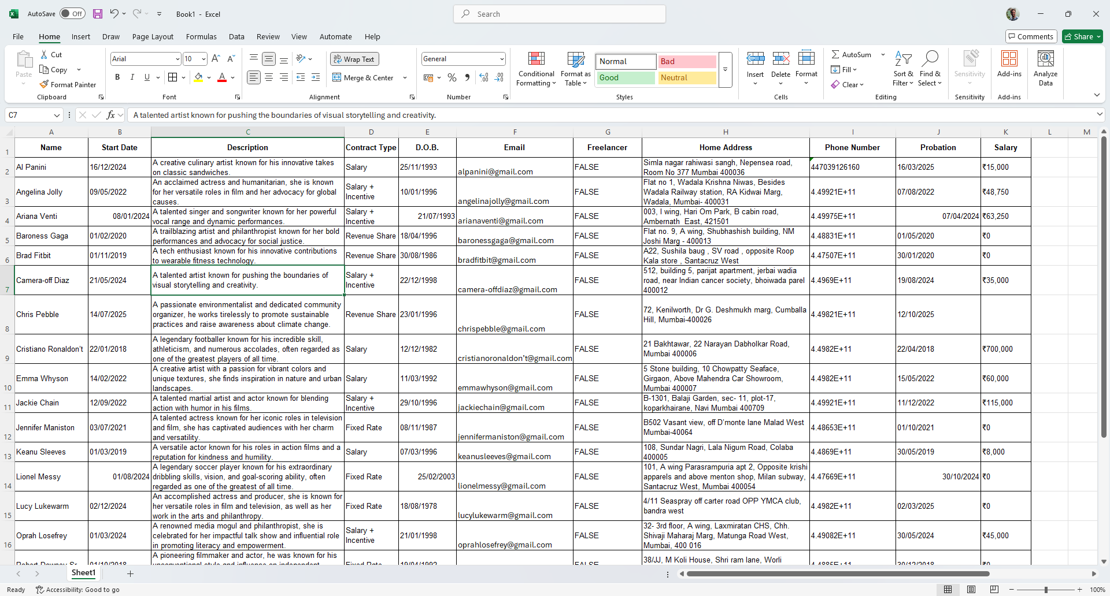The width and height of the screenshot is (1110, 596).
Task: Open the Comments pane button
Action: [x=1031, y=36]
